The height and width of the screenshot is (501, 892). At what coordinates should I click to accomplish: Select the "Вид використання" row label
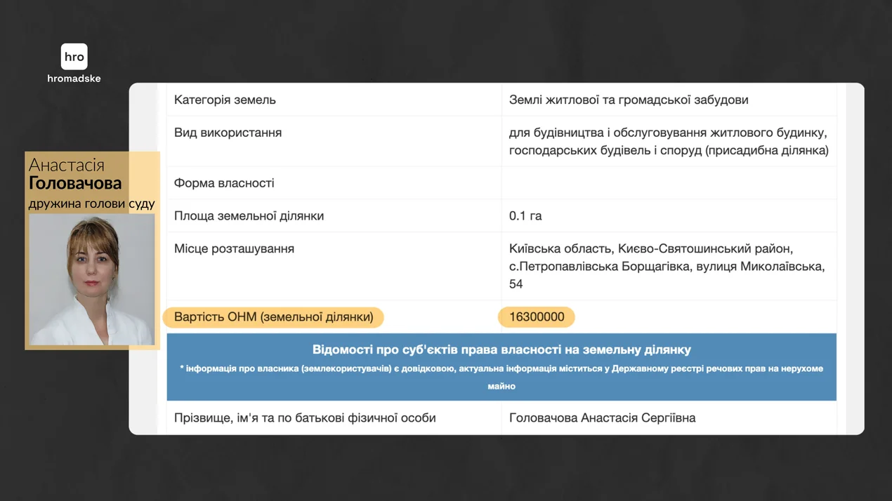point(228,133)
